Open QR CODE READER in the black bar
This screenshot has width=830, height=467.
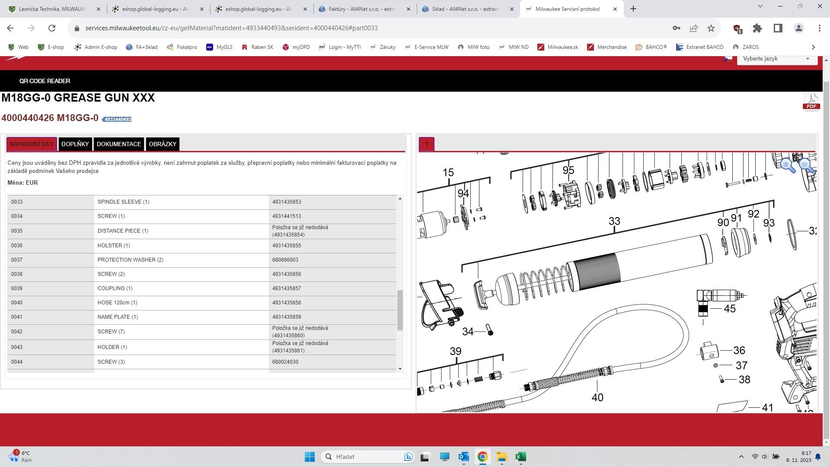[45, 81]
